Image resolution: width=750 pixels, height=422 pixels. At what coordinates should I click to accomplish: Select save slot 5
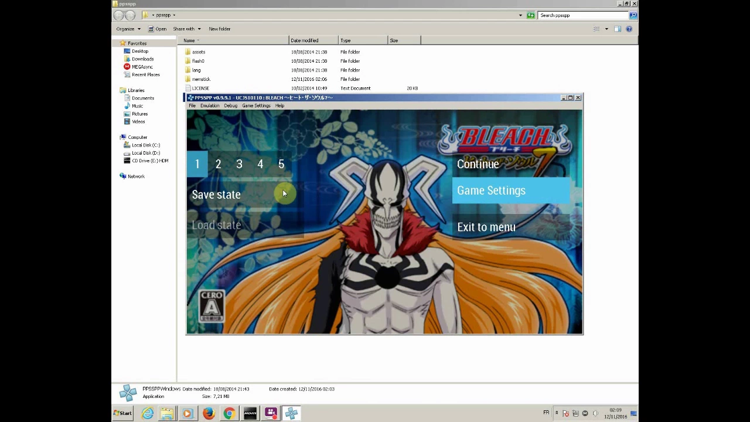click(x=281, y=164)
